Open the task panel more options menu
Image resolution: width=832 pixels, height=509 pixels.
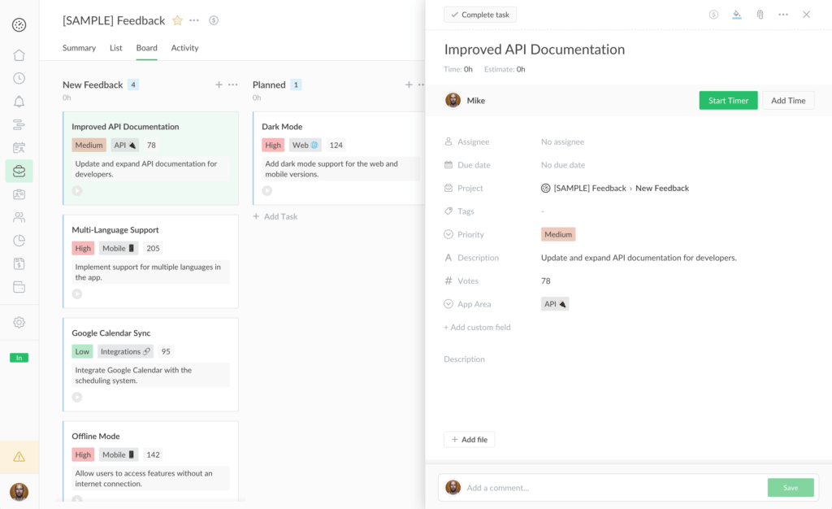(x=782, y=14)
